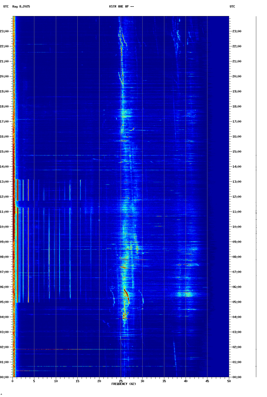
Task: Pick "07:00" on the right time axis
Action: point(237,272)
